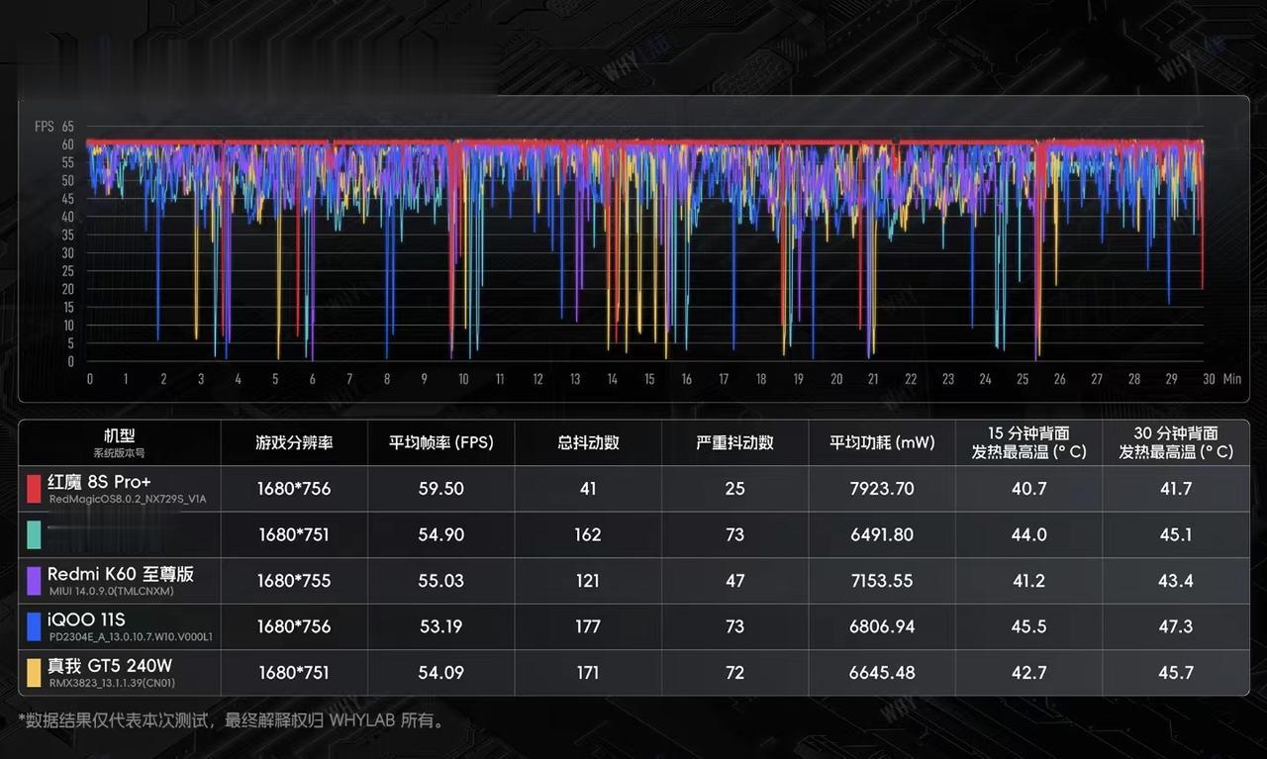Viewport: 1267px width, 759px height.
Task: Select the 平均功耗 (mW) column header
Action: (x=882, y=442)
